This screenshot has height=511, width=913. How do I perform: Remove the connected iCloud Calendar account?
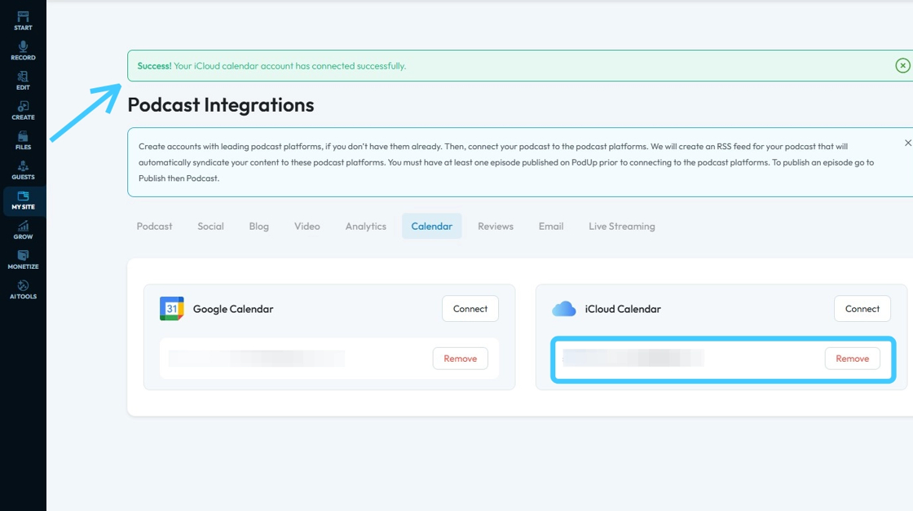[853, 359]
